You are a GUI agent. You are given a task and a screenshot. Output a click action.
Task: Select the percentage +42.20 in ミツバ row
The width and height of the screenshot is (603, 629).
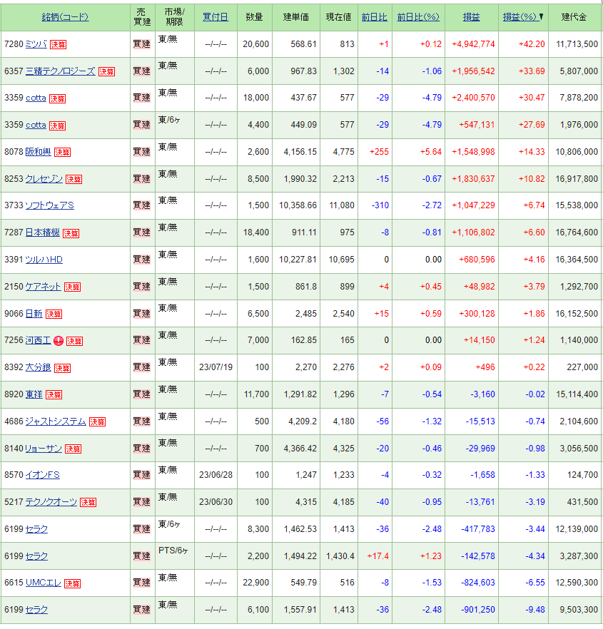pyautogui.click(x=532, y=44)
